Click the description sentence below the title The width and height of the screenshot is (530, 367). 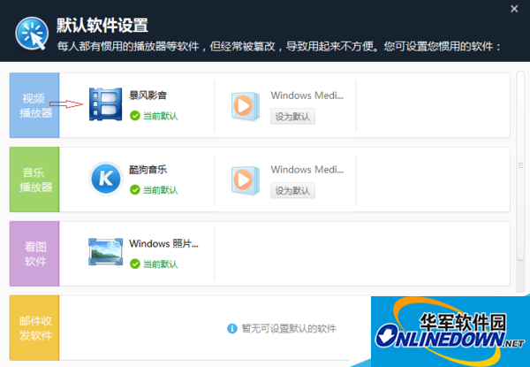(x=279, y=46)
